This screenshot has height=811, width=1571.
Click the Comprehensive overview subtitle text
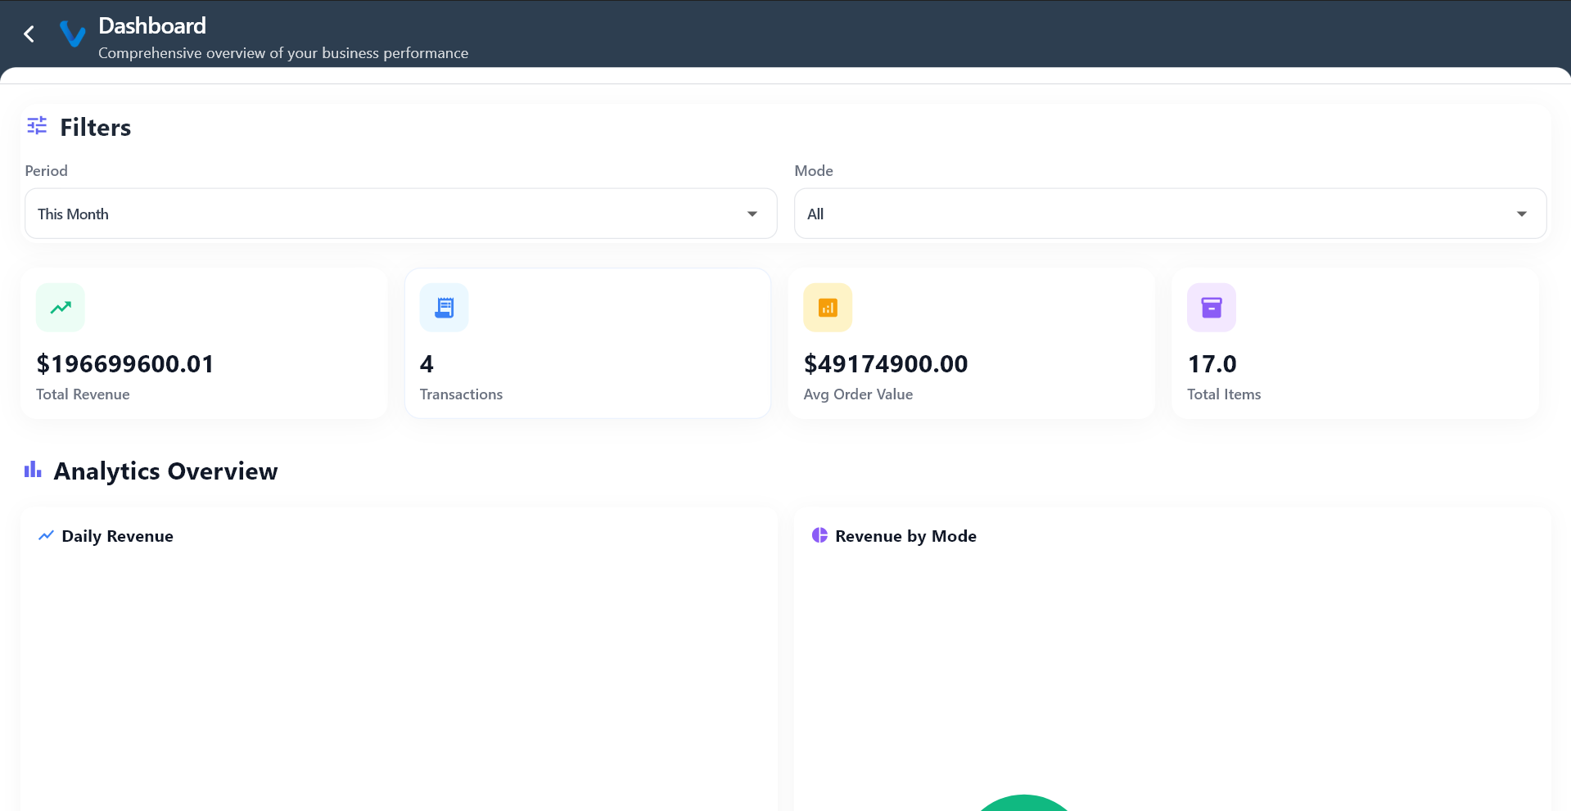[283, 53]
